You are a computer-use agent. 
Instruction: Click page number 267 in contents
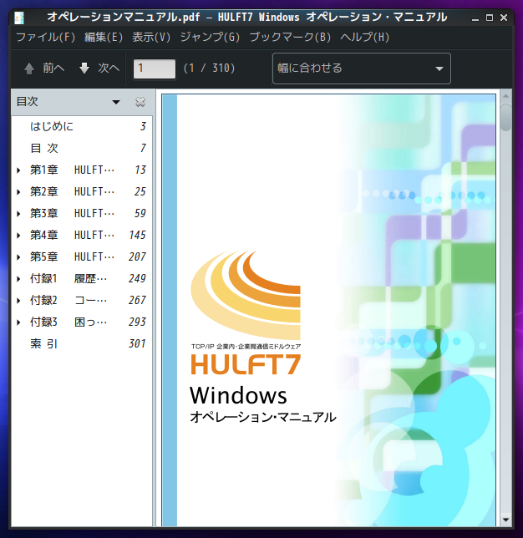click(x=137, y=301)
